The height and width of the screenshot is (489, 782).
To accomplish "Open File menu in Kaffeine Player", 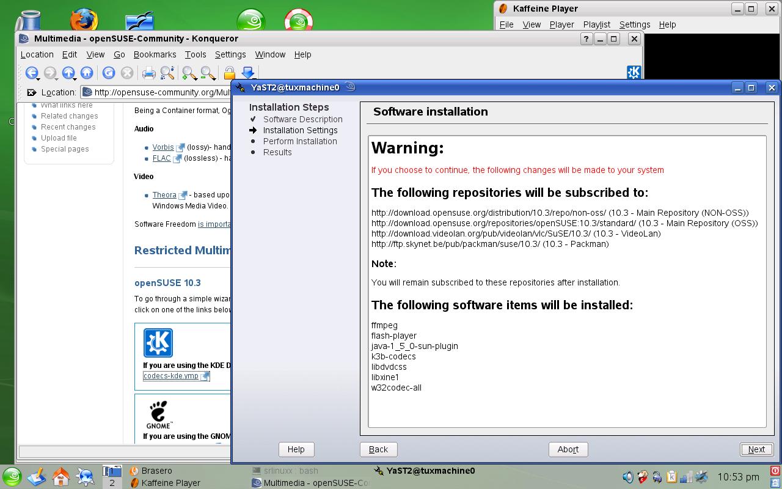I will [x=506, y=24].
